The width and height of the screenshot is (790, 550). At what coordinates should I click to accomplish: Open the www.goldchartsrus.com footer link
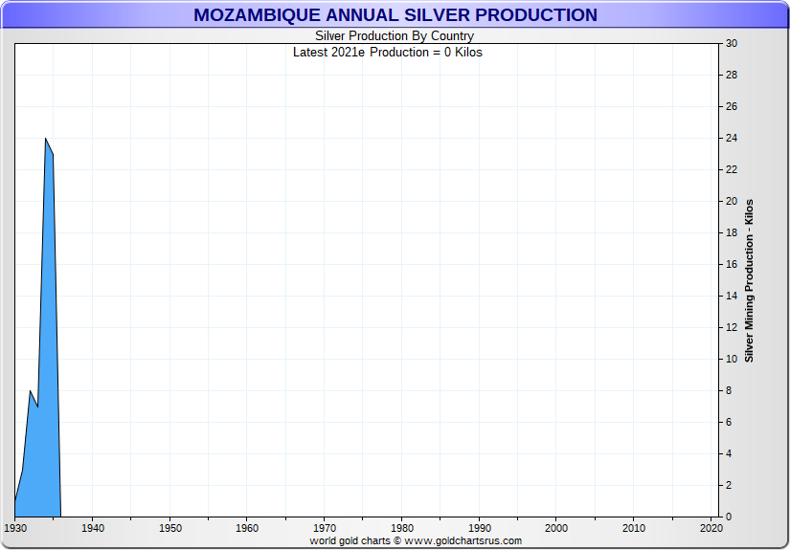pyautogui.click(x=463, y=540)
